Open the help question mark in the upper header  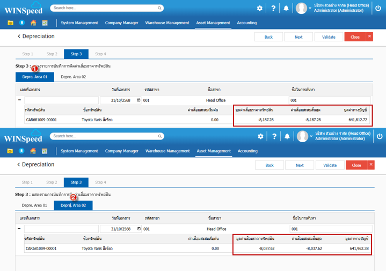pyautogui.click(x=273, y=9)
